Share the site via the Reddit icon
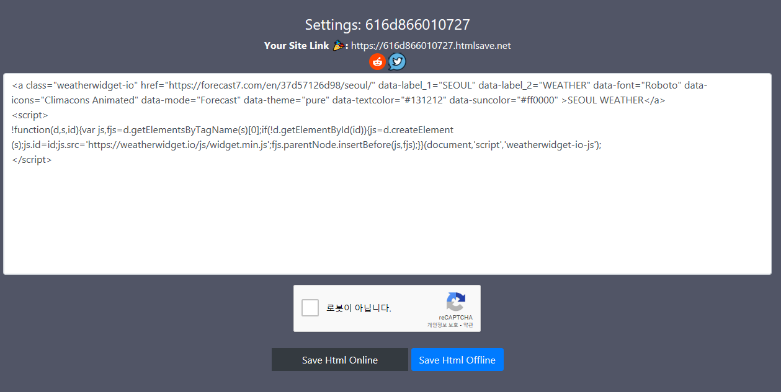The height and width of the screenshot is (392, 781). (377, 61)
